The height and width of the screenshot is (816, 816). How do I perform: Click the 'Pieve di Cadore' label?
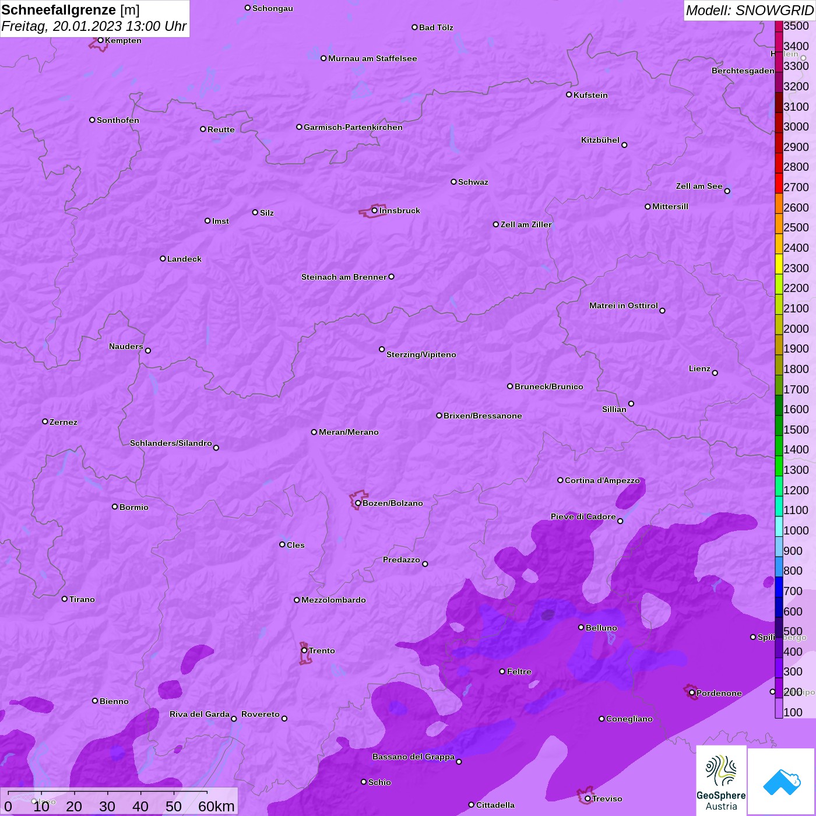[583, 516]
